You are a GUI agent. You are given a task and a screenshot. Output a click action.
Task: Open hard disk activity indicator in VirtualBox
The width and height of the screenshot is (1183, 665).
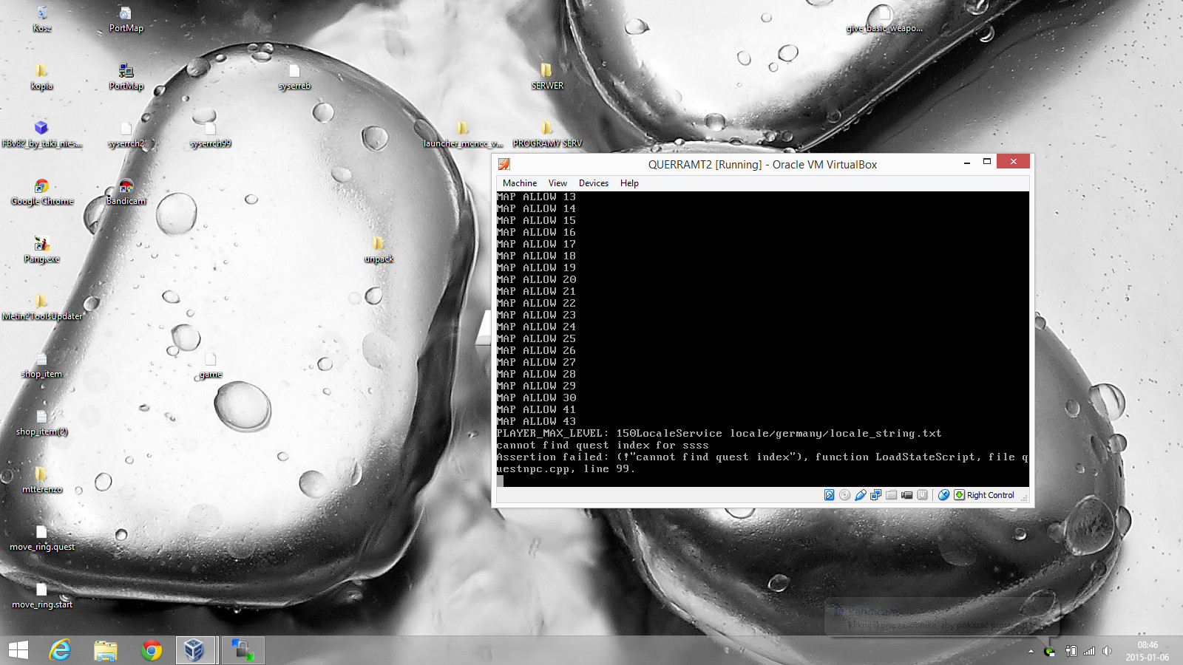point(830,495)
